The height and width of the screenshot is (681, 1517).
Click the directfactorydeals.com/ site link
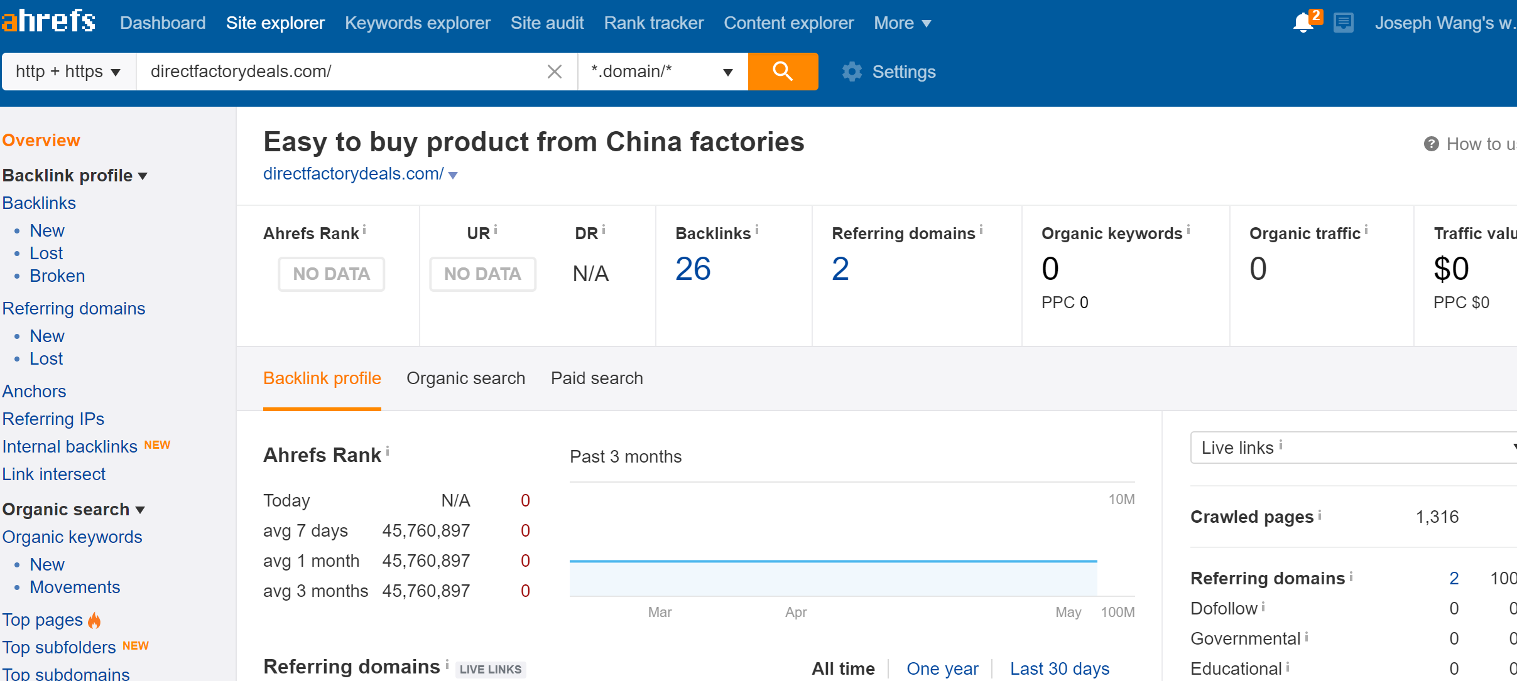pos(354,174)
